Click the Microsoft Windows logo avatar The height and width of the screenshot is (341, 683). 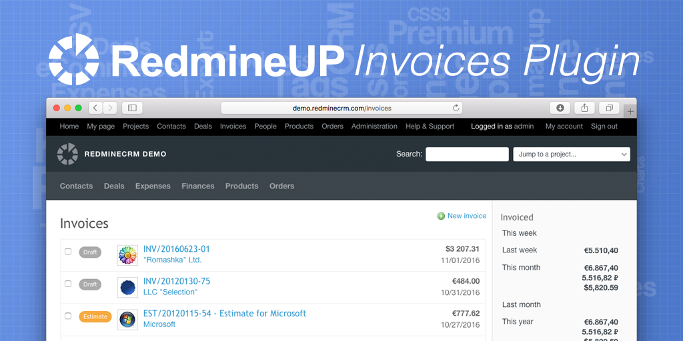[x=127, y=319]
